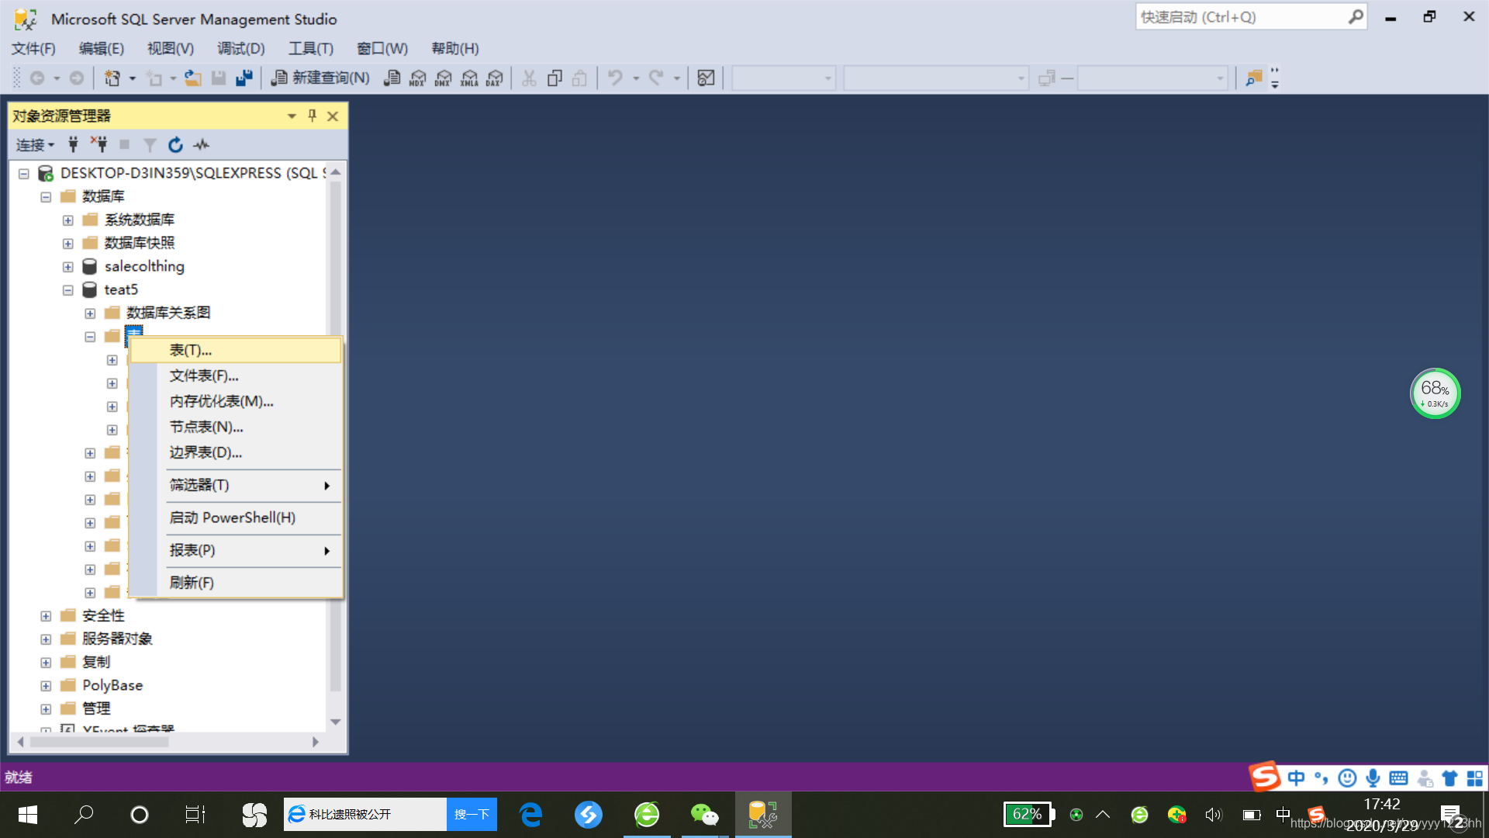1489x838 pixels.
Task: Open the File menu
Action: point(33,48)
